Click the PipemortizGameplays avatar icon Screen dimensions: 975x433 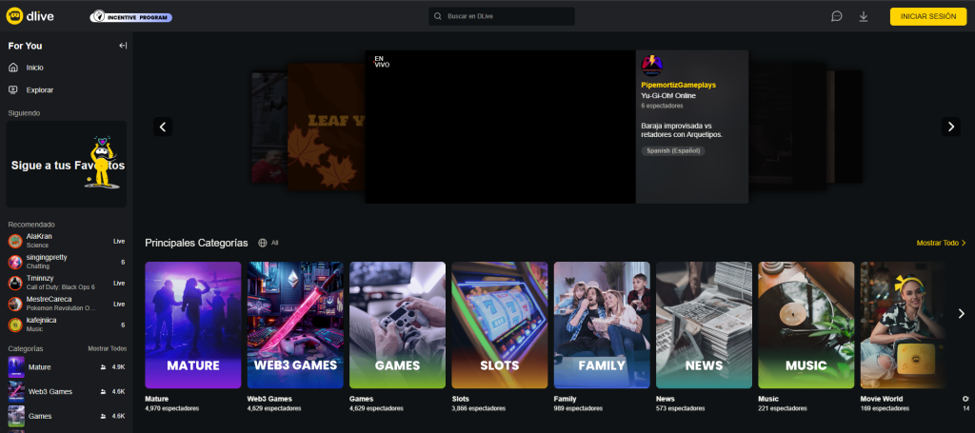[652, 66]
